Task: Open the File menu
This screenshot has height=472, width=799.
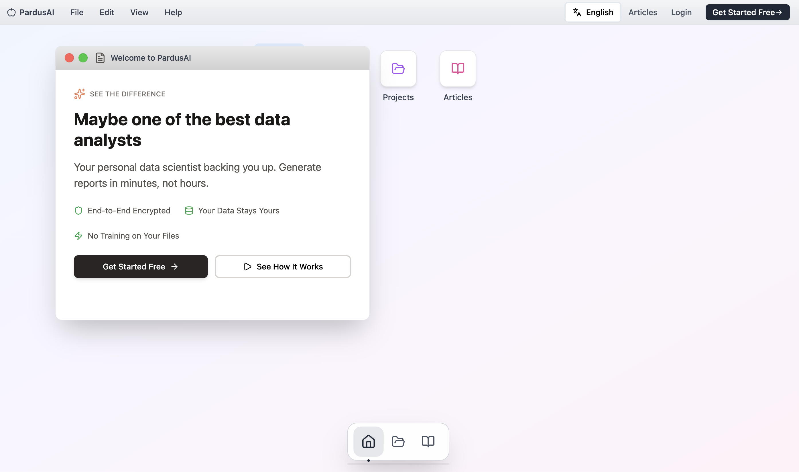Action: [x=76, y=12]
